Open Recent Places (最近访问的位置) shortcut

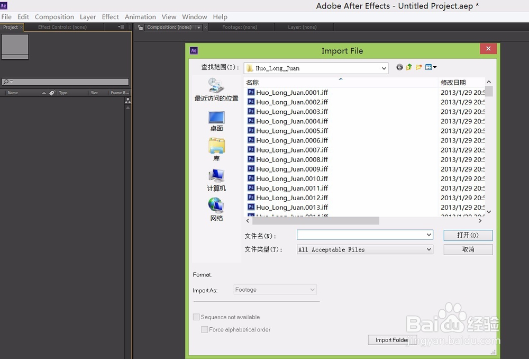point(216,89)
